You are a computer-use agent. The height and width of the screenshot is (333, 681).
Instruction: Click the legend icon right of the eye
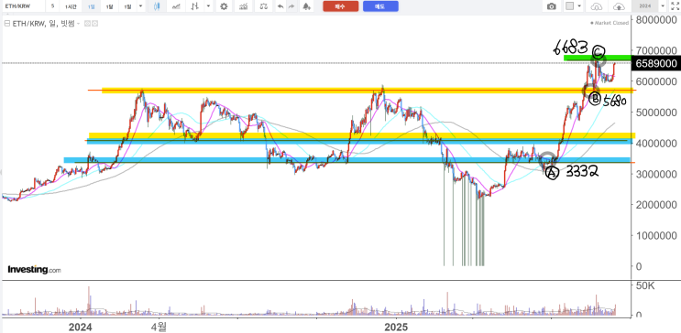(93, 25)
